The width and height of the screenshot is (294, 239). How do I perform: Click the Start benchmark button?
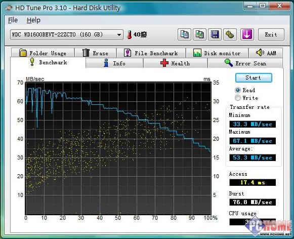pos(254,77)
